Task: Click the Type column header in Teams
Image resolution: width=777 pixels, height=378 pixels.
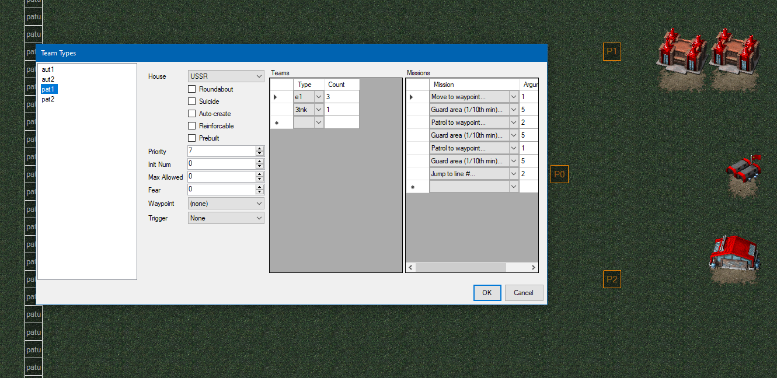Action: [308, 85]
